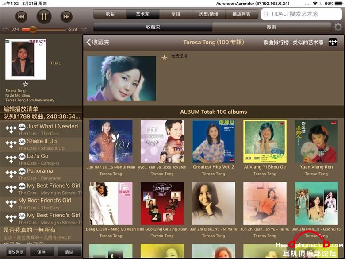Toggle repeat mode icon

click(5, 29)
